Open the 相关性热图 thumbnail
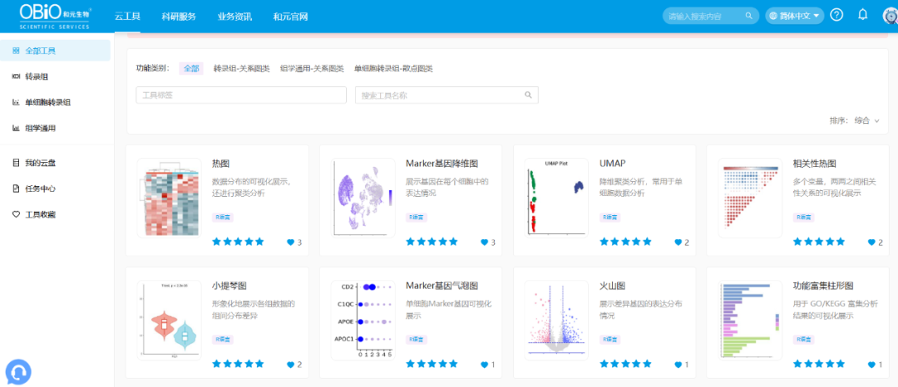 pyautogui.click(x=750, y=198)
